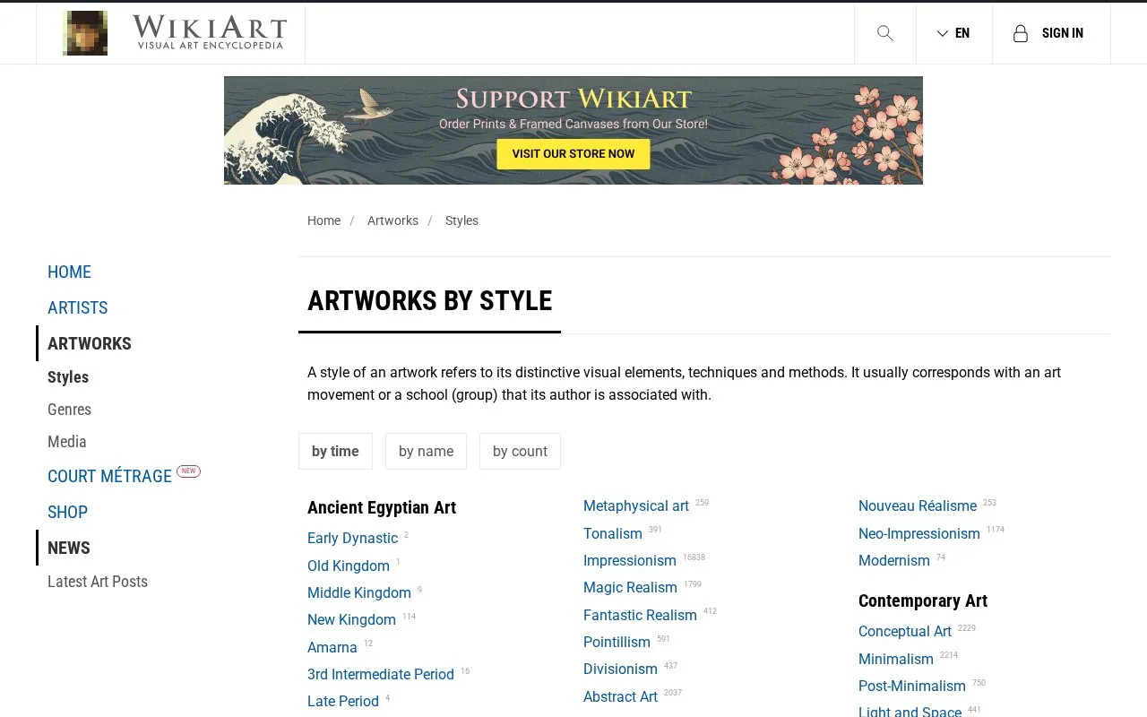Screen dimensions: 1147x717
Task: Open the Divisionism style link
Action: coord(620,669)
